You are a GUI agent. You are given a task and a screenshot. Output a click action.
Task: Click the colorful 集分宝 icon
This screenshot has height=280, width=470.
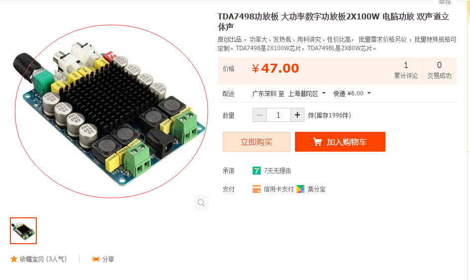coord(300,189)
